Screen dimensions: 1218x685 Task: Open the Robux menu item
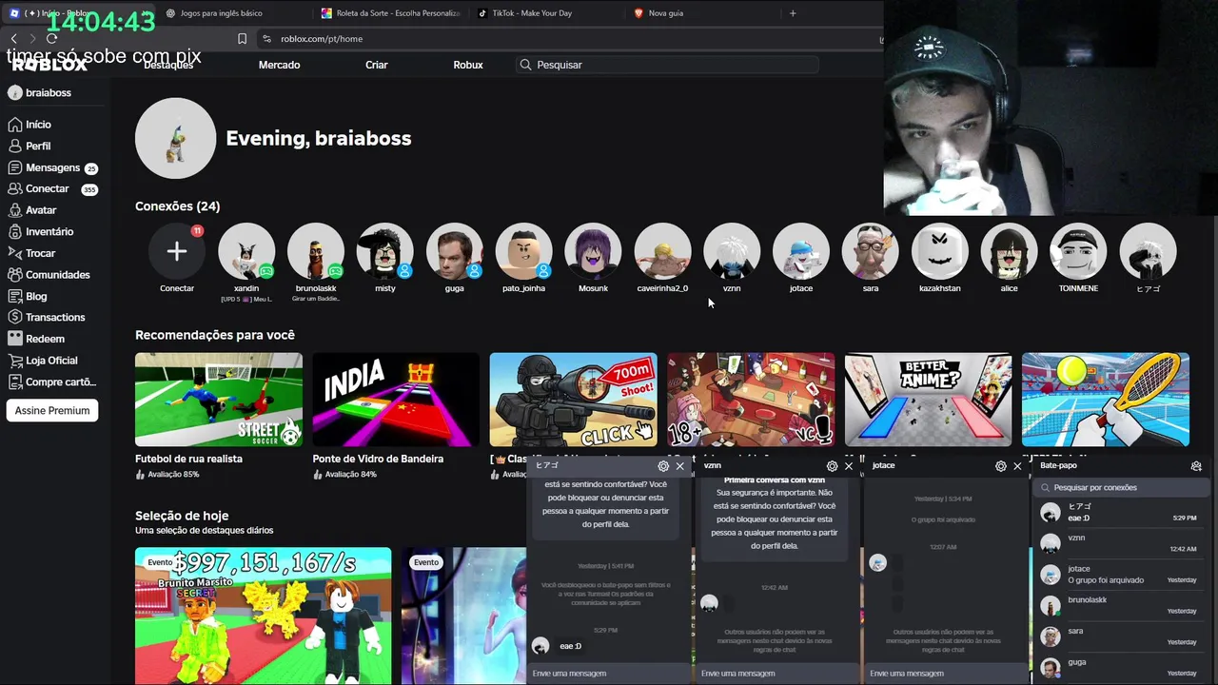[468, 65]
